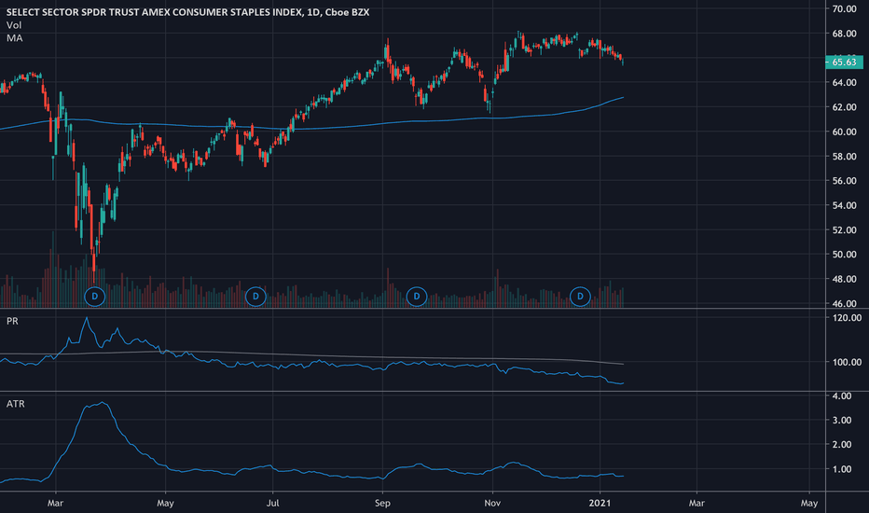Click the 64.00 price axis value
The height and width of the screenshot is (513, 869).
844,83
